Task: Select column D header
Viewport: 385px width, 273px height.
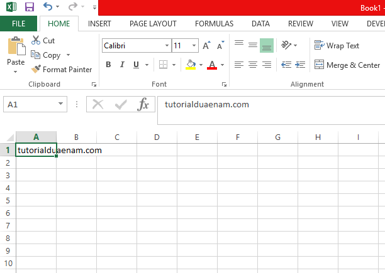Action: 157,137
